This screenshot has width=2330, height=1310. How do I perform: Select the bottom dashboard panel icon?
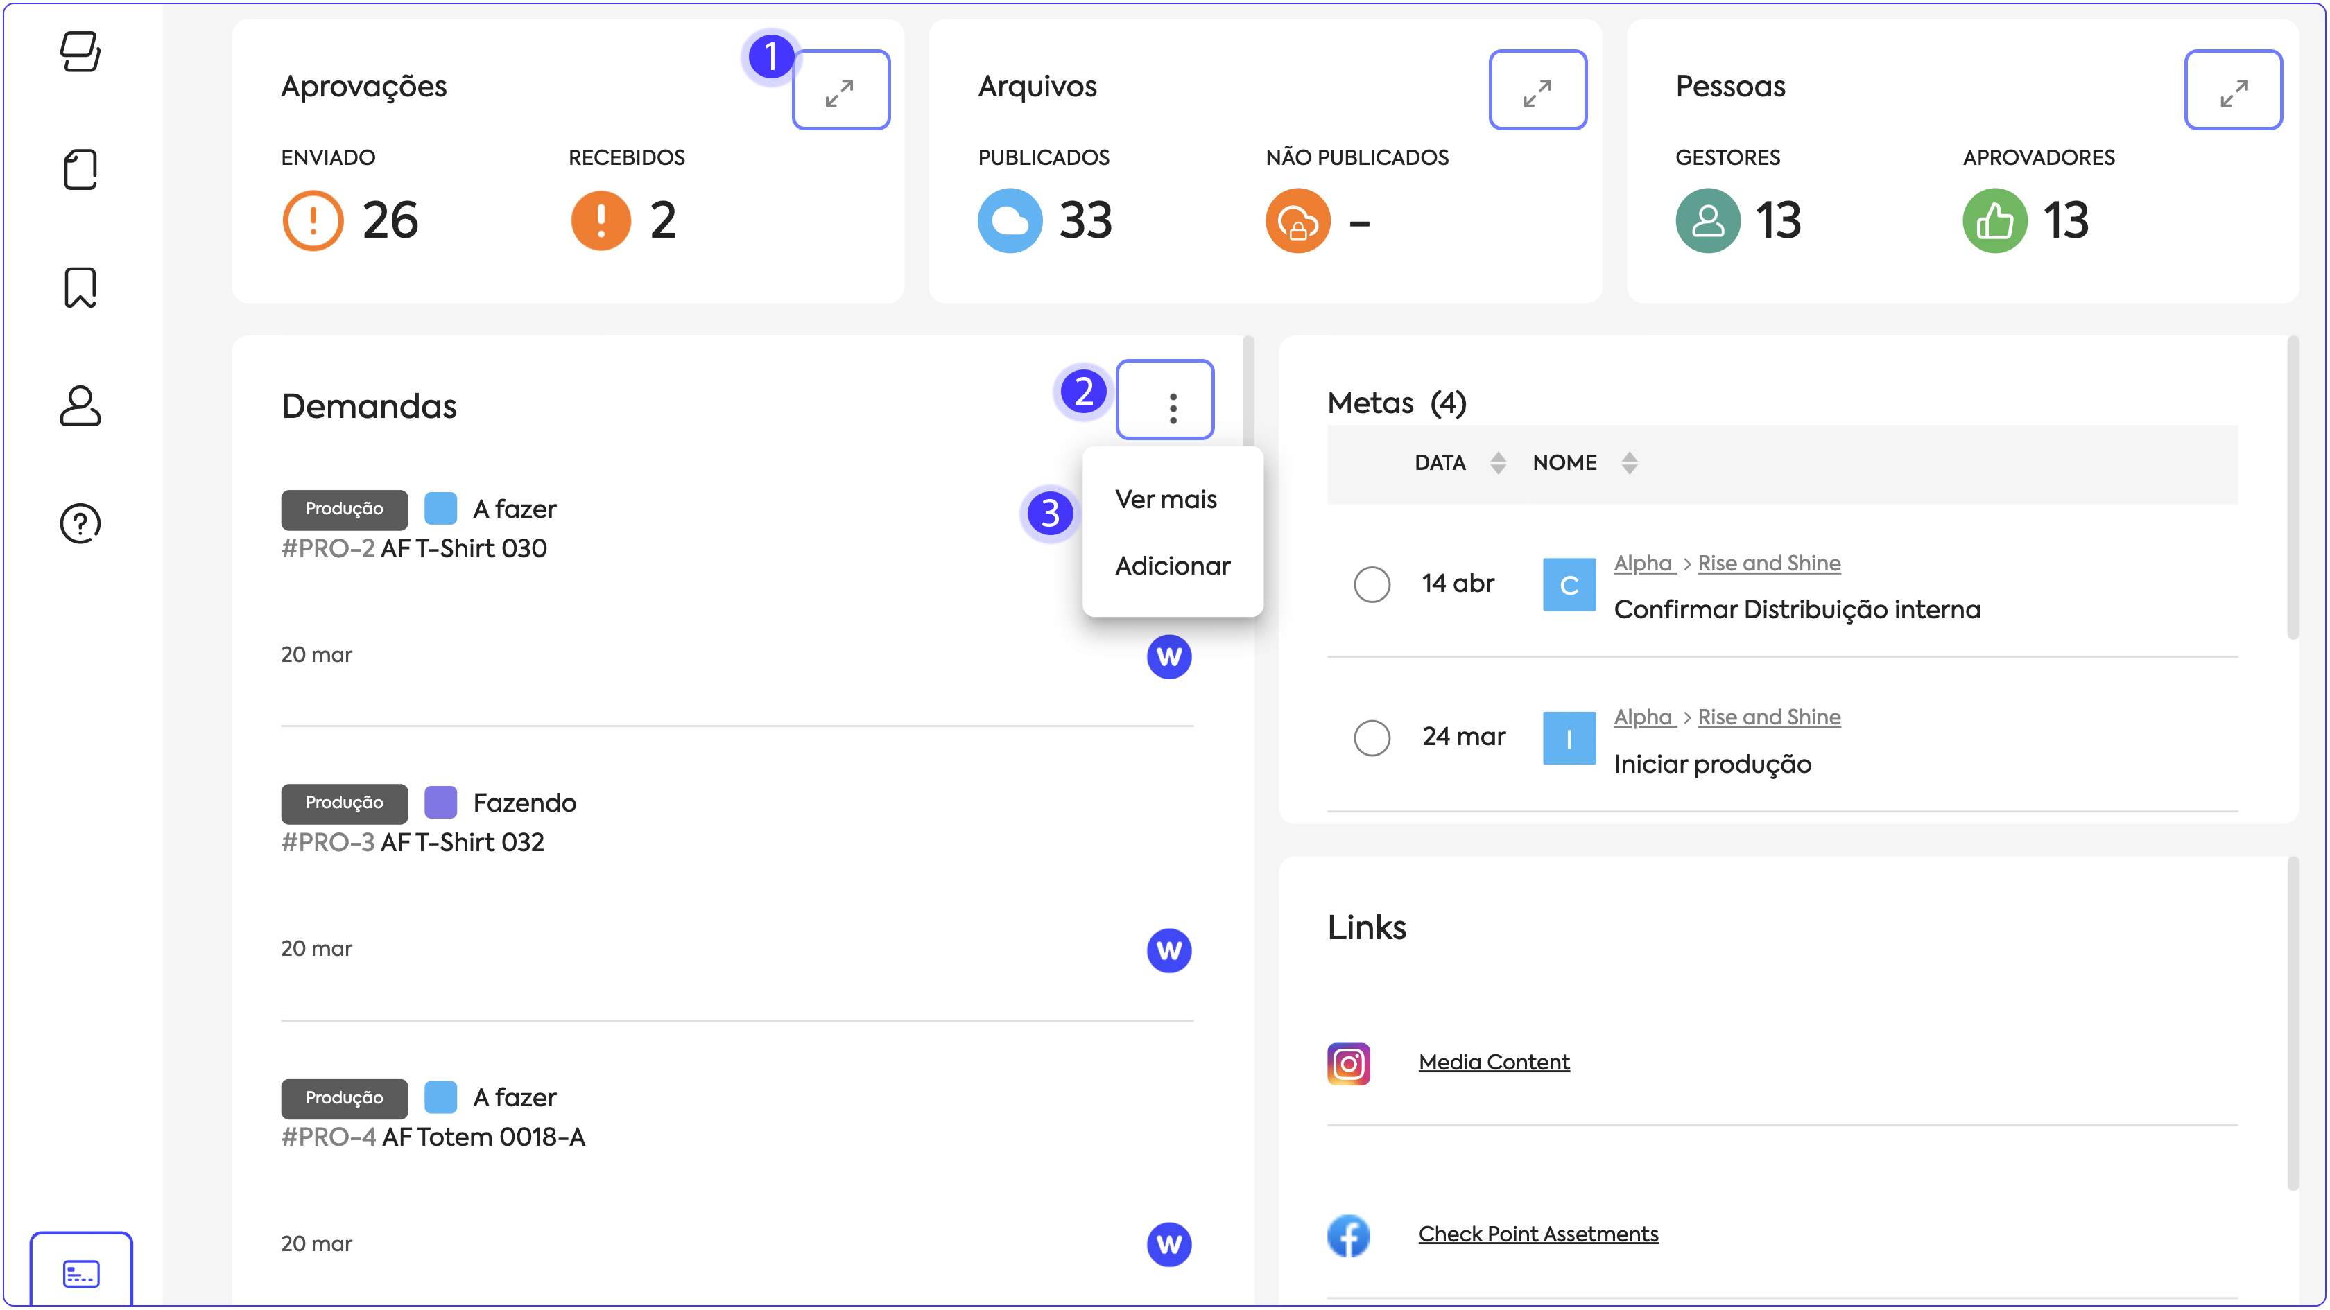pyautogui.click(x=80, y=1273)
